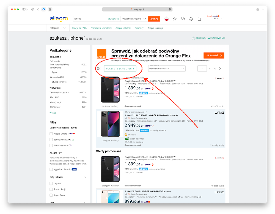Open the messages chat icon
Image resolution: width=275 pixels, height=214 pixels.
pyautogui.click(x=183, y=19)
